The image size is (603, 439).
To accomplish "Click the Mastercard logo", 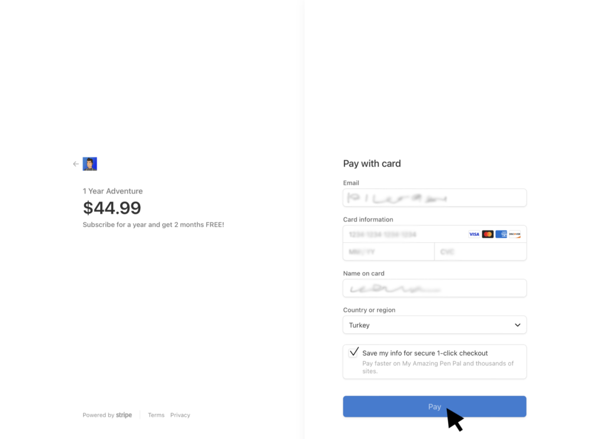I will click(x=488, y=234).
